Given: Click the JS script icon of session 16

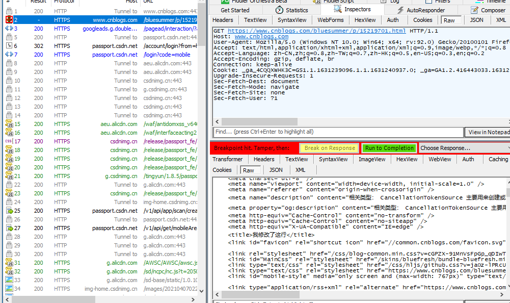Looking at the screenshot, I should tap(9, 133).
